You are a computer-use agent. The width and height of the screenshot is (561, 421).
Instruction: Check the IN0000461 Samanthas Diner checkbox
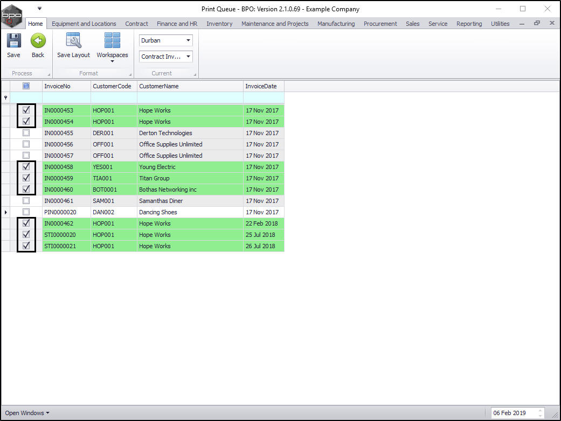26,200
